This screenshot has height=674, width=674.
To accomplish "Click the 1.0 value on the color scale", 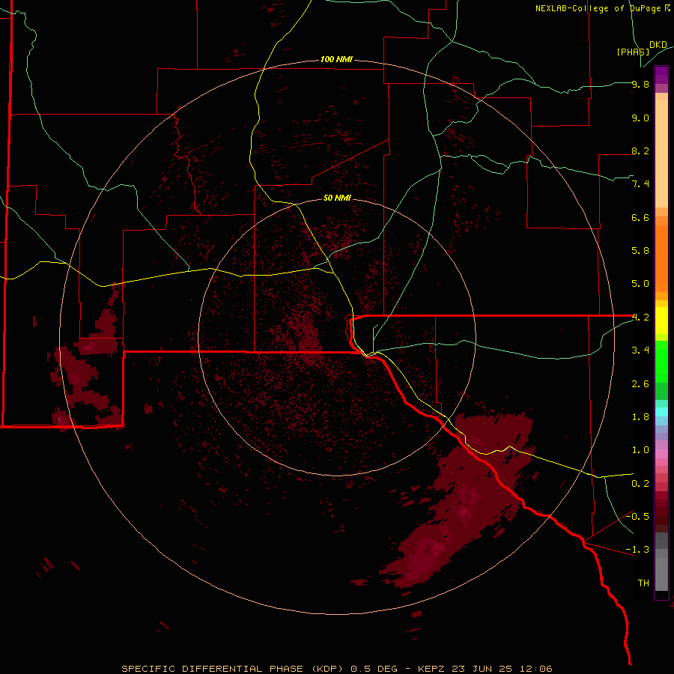I will 640,450.
